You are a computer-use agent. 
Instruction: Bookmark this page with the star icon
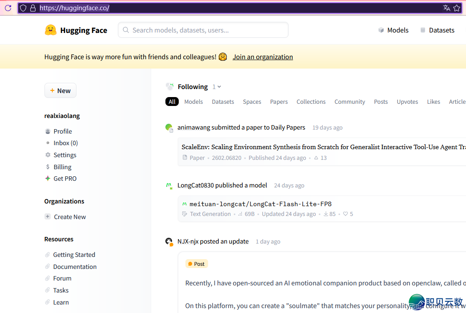(x=457, y=8)
